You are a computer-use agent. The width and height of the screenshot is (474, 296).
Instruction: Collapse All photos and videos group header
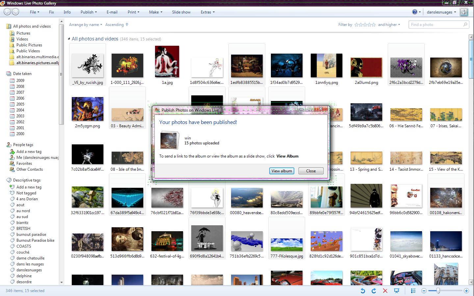(x=69, y=39)
